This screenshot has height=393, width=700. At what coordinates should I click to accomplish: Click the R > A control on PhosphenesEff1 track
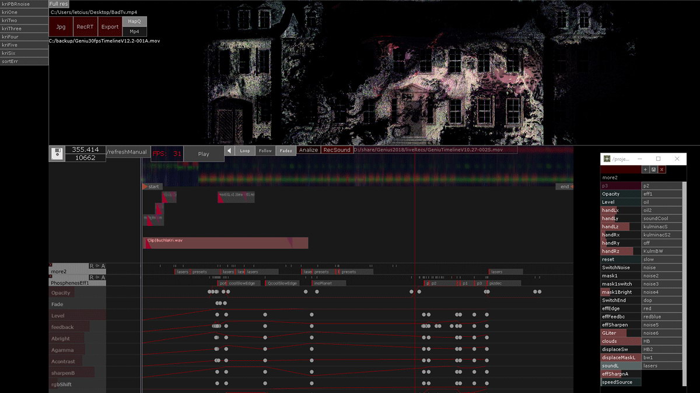click(x=97, y=277)
